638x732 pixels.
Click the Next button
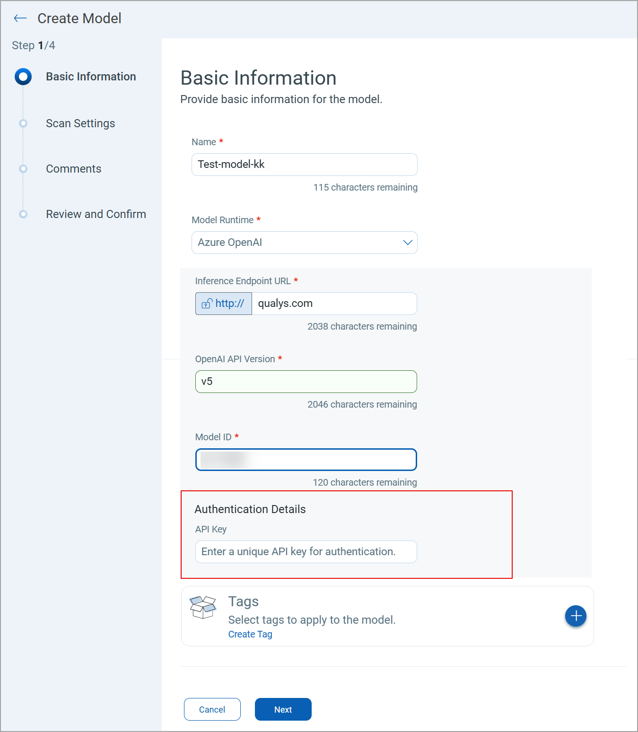[283, 709]
